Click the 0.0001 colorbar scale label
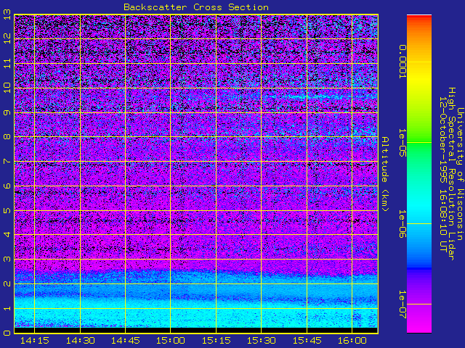This screenshot has width=465, height=348. [402, 62]
